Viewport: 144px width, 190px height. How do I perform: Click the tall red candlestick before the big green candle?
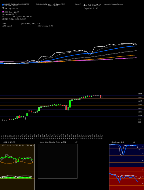pyautogui.click(x=66, y=108)
